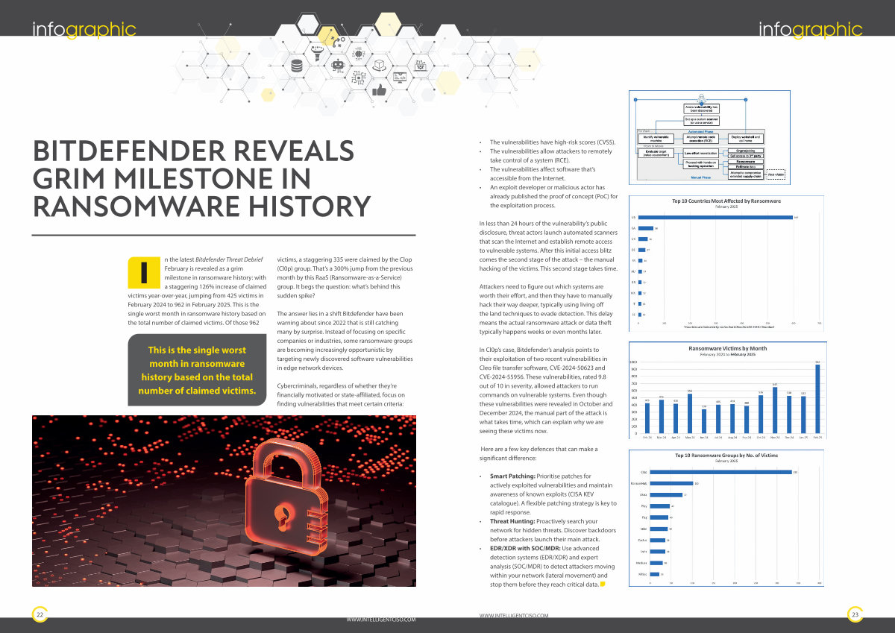895x633 pixels.
Task: Click the hacker icon atop the flowchart
Action: coord(701,98)
